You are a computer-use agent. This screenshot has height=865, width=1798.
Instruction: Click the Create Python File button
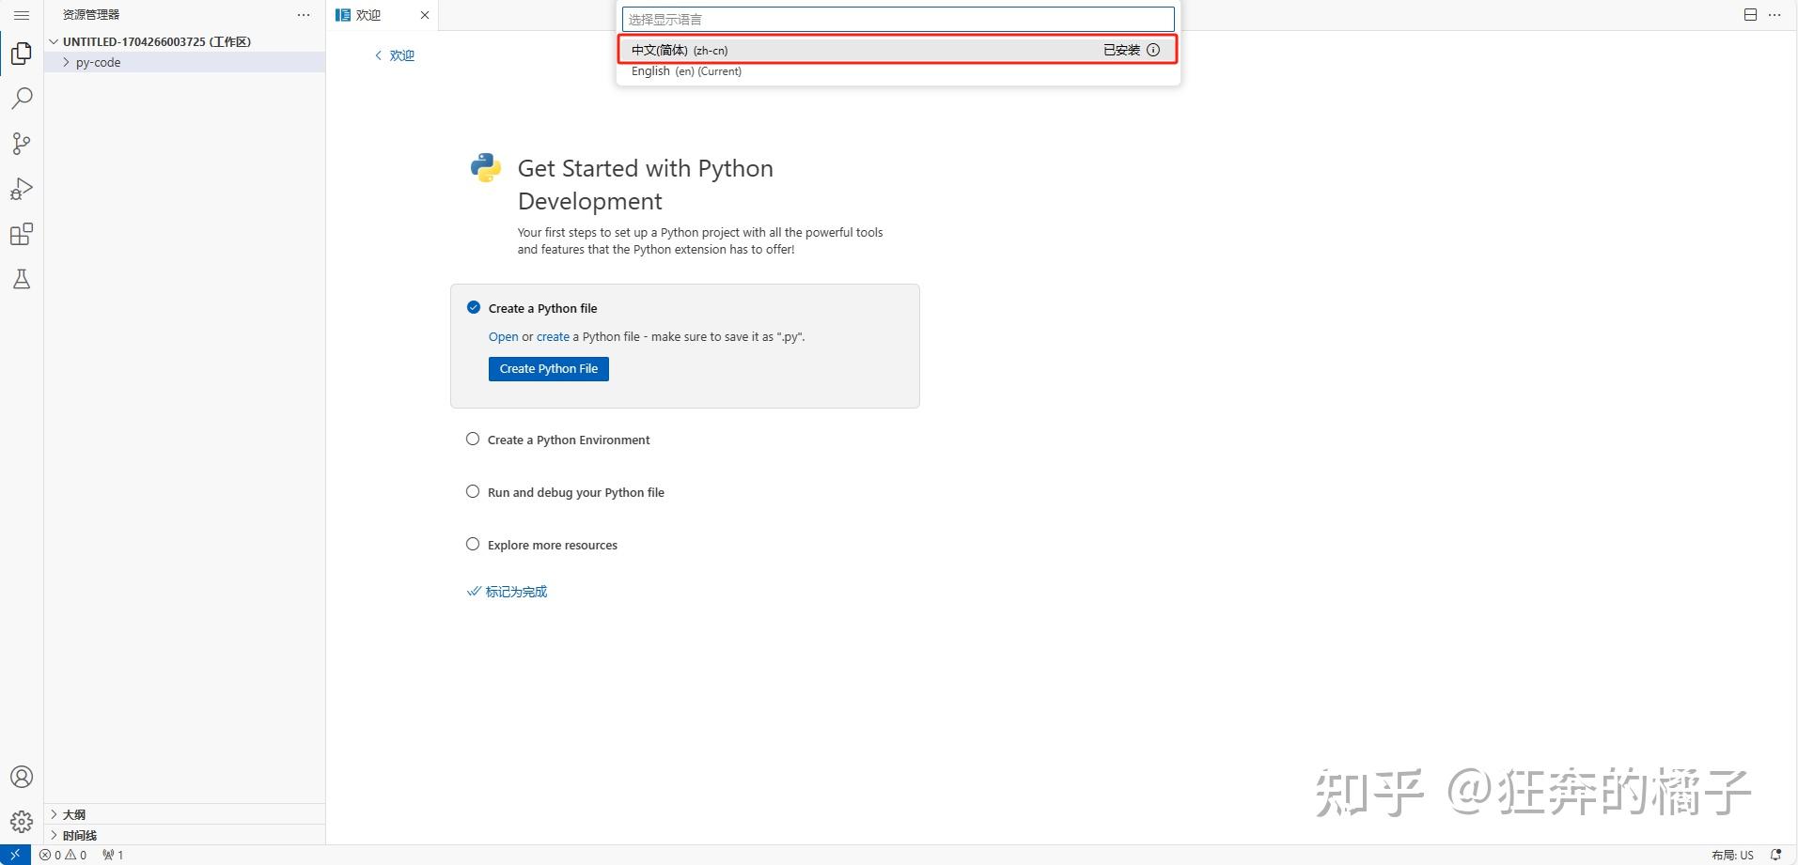point(548,368)
